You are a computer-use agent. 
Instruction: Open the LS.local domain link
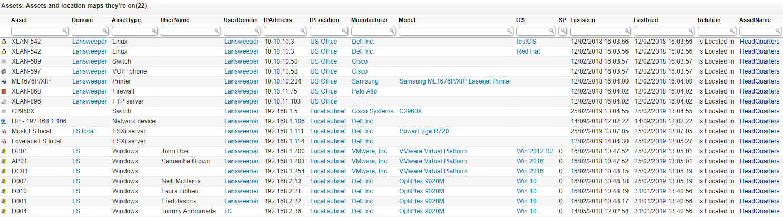tap(83, 131)
